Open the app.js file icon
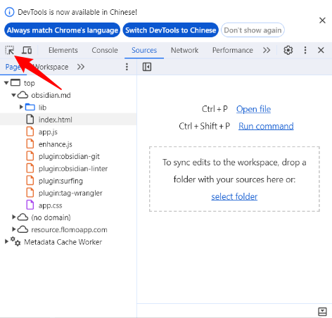Viewport: 332px width, 318px height. pyautogui.click(x=30, y=132)
